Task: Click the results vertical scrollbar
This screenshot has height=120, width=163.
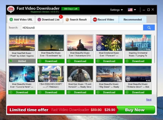Action: click(155, 49)
